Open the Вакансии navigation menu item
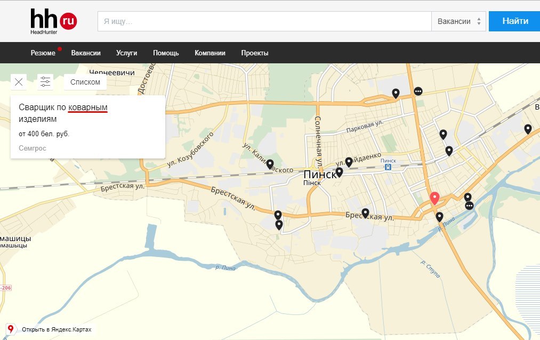 [86, 53]
